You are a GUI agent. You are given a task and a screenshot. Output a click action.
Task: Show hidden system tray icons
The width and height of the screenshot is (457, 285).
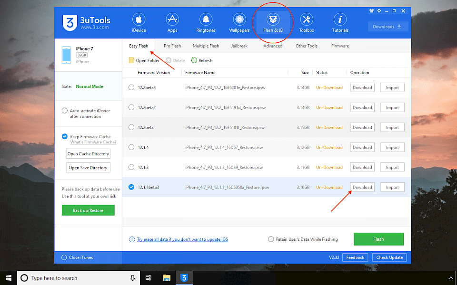(451, 278)
